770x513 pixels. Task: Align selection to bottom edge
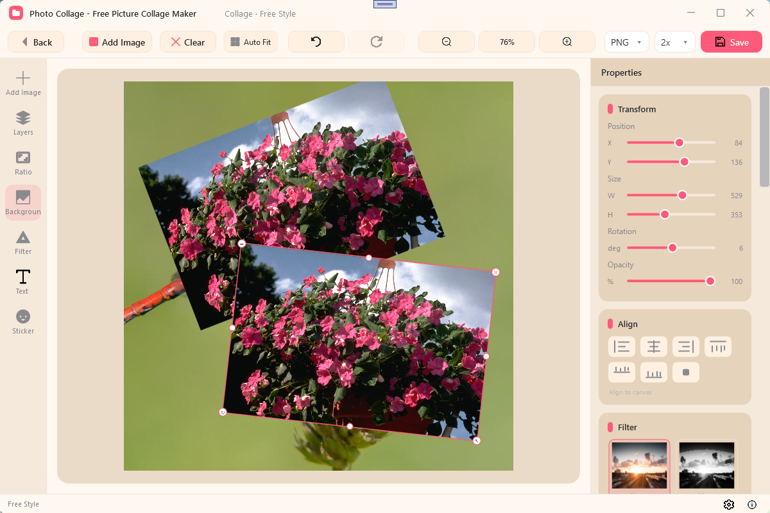tap(654, 372)
